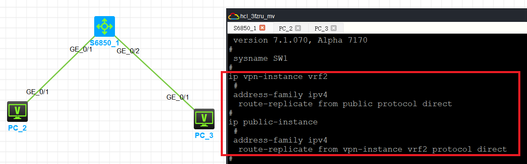The image size is (527, 164).
Task: Select the PC_2 computer icon
Action: coord(17,111)
